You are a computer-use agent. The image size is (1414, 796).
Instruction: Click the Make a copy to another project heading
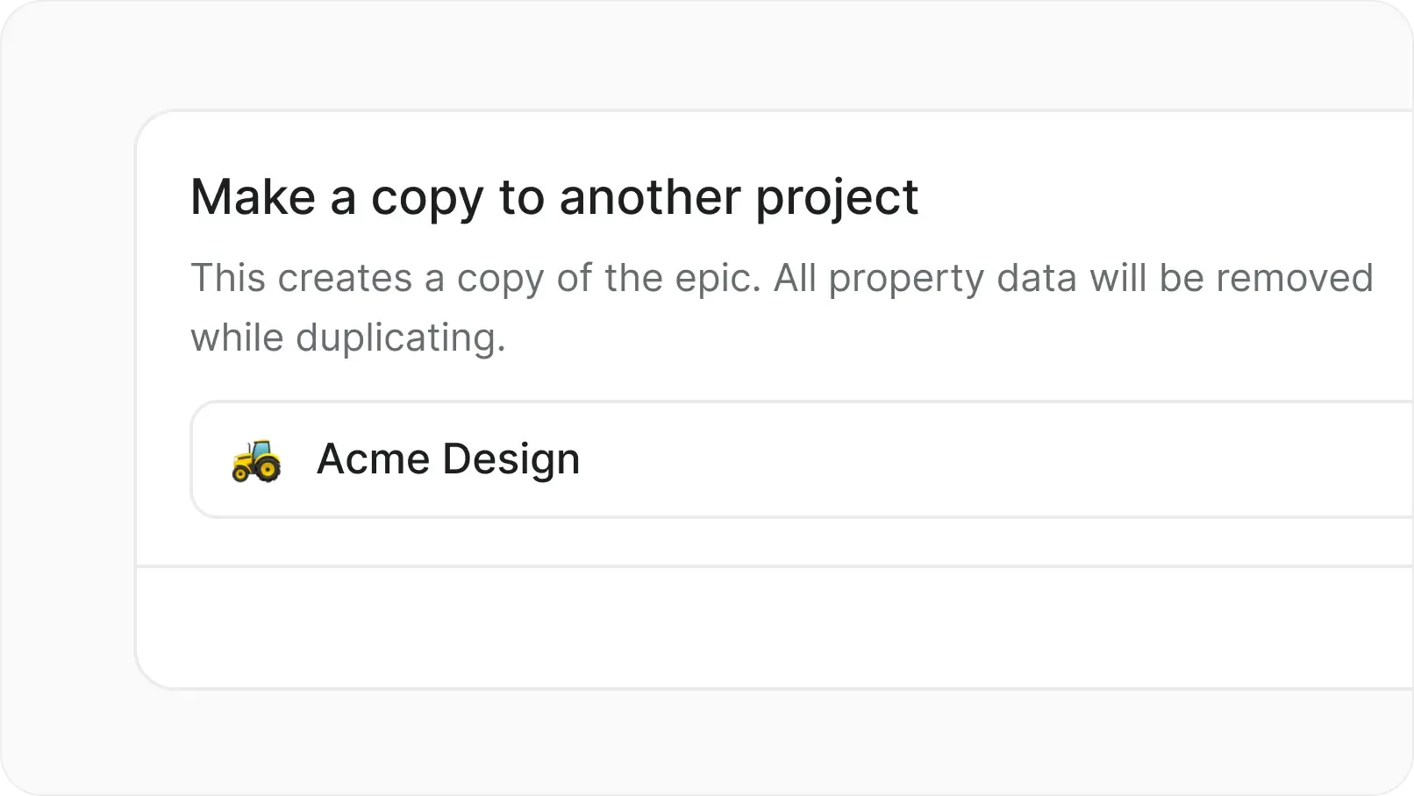554,197
